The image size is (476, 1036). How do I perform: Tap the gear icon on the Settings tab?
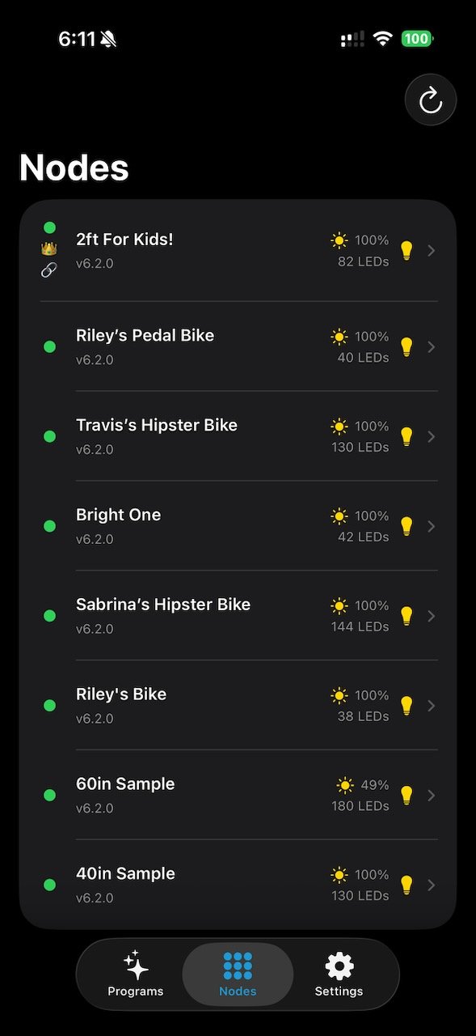(x=338, y=966)
